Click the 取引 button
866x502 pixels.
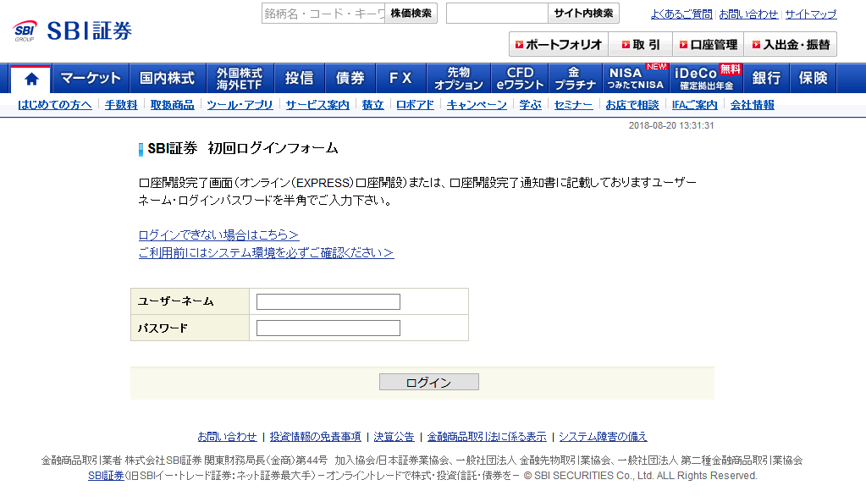640,45
